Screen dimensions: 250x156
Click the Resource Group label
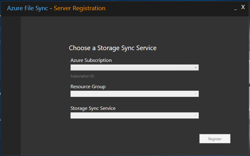pos(88,87)
